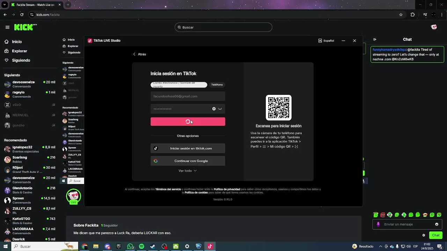
Task: Open Spotify from the taskbar
Action: pos(141,246)
